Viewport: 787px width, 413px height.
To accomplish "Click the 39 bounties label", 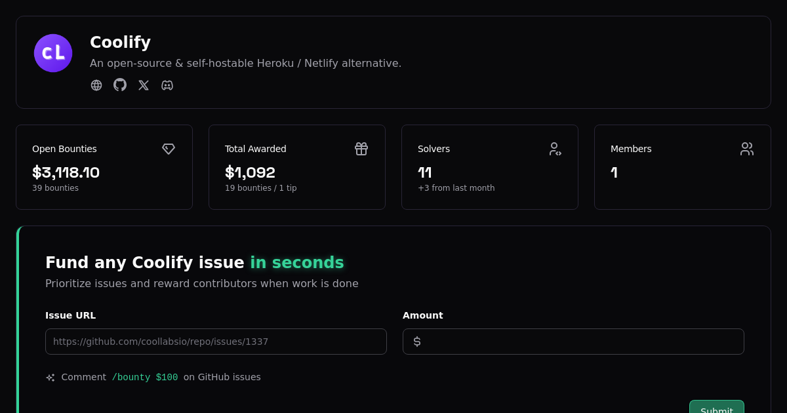I will pos(55,187).
